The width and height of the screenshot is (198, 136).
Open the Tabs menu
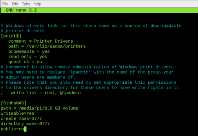(26, 4)
